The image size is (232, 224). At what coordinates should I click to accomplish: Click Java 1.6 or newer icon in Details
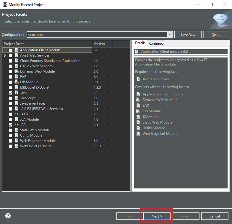(x=138, y=79)
